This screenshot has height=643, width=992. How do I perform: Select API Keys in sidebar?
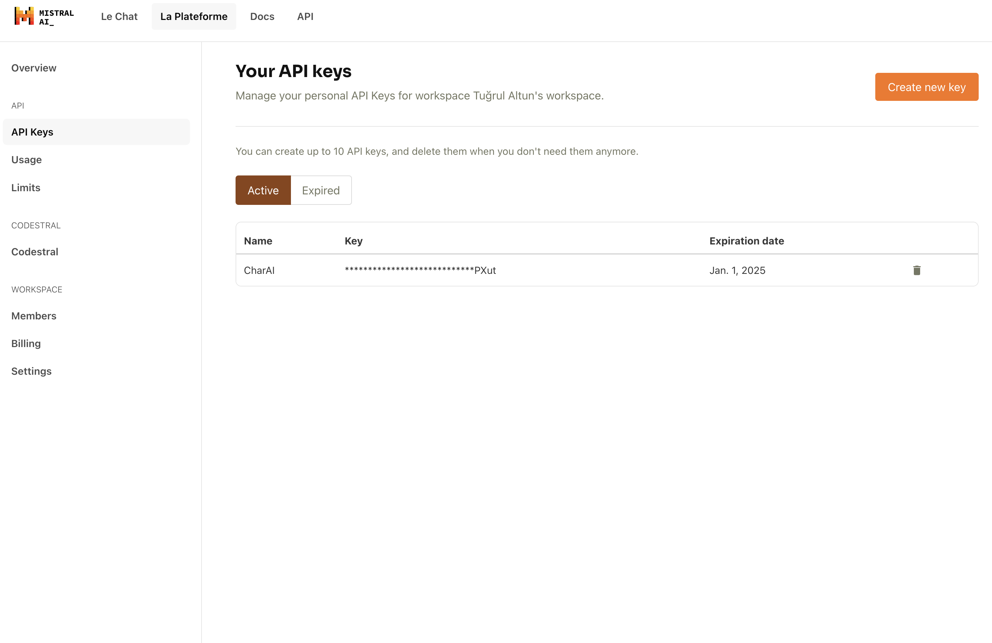click(x=33, y=132)
